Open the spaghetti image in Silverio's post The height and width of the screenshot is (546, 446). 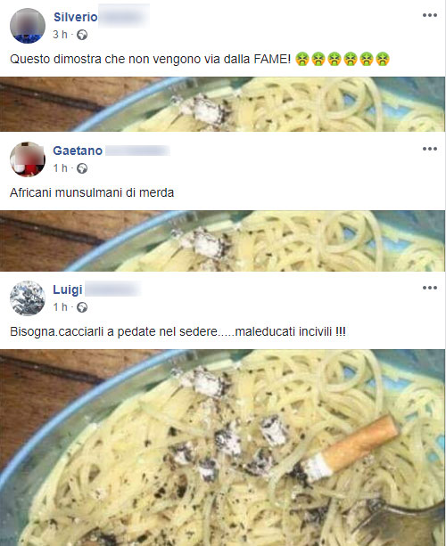coord(222,104)
